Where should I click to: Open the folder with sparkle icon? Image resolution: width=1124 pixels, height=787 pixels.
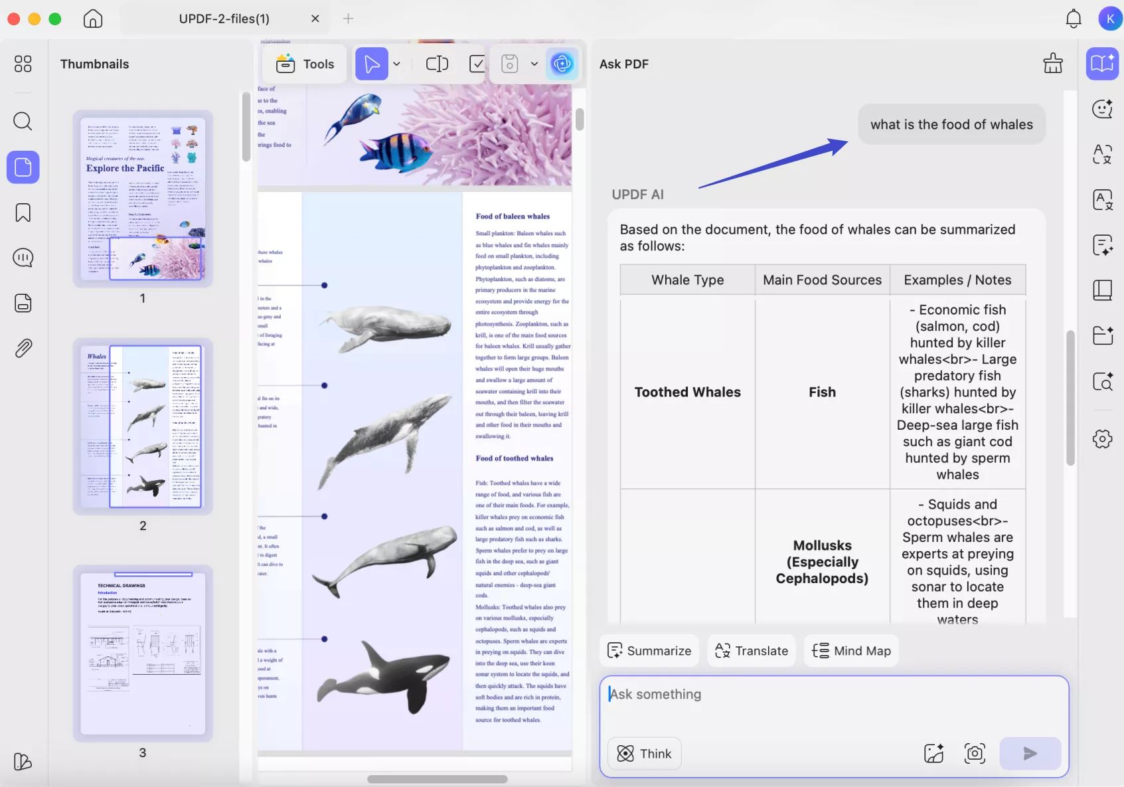click(1102, 335)
